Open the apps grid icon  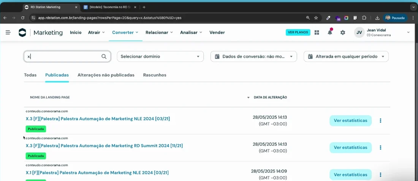coord(317,33)
